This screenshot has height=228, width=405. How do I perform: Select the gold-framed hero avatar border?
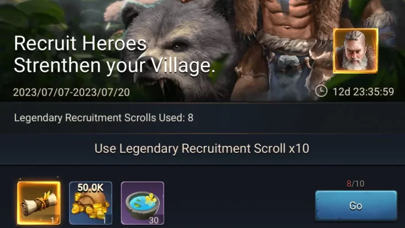point(355,51)
